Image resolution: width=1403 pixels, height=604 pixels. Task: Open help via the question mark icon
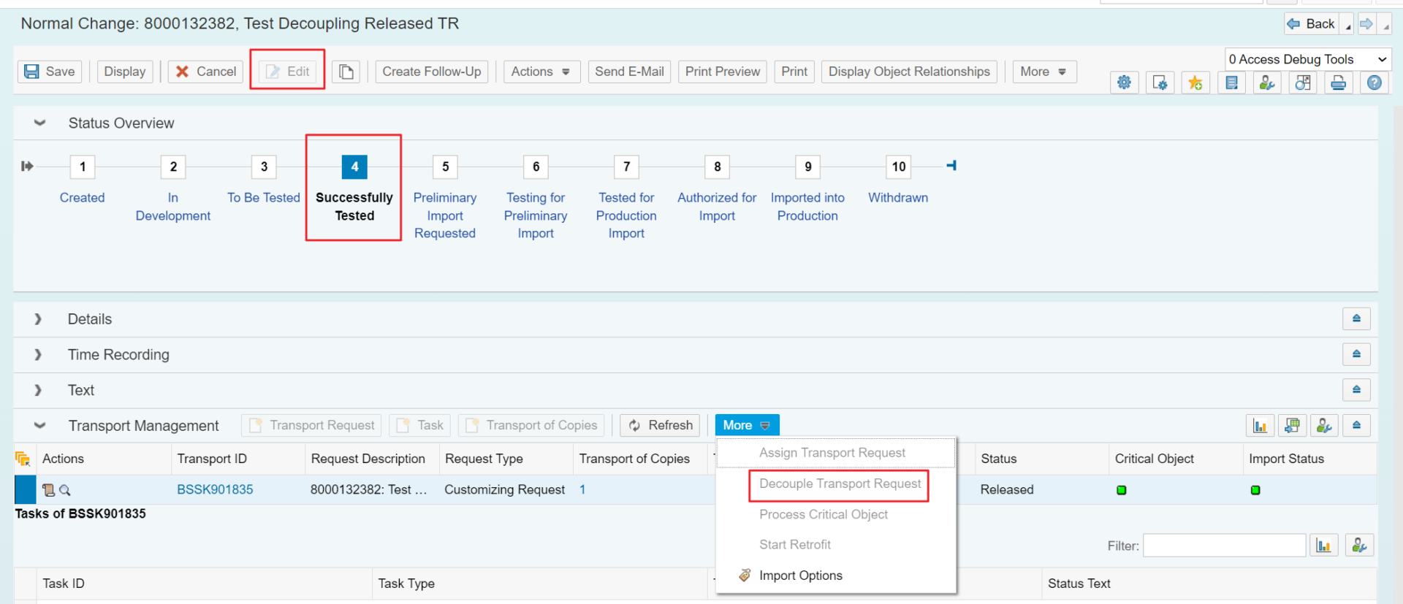coord(1374,83)
